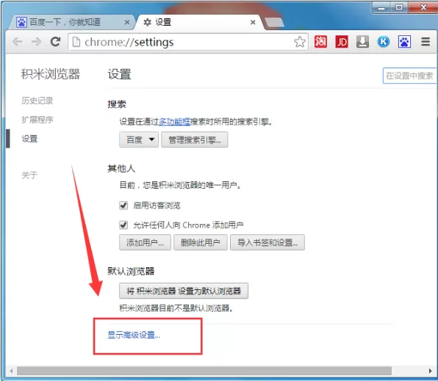The width and height of the screenshot is (438, 381).
Task: Toggle 允许任何人向 Chrome 添加用户 checkbox
Action: tap(123, 225)
